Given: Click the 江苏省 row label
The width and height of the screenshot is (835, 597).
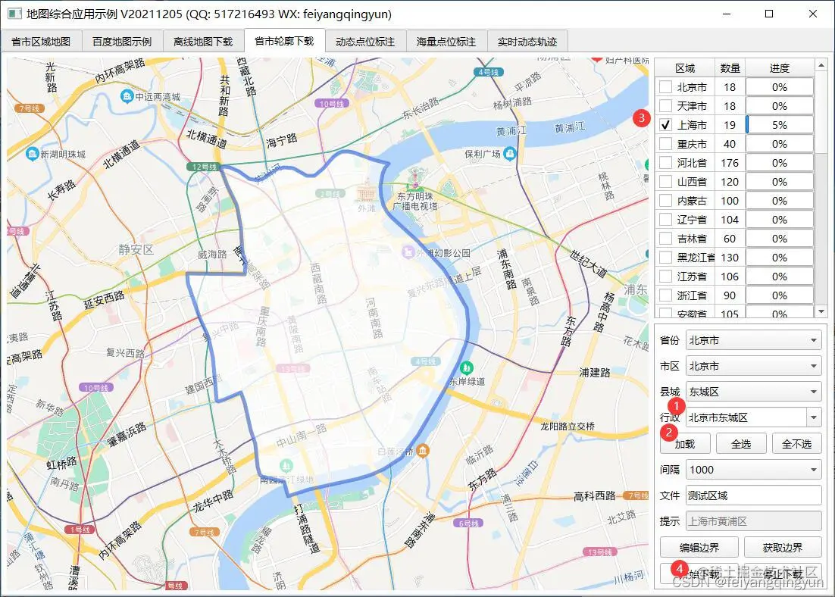Looking at the screenshot, I should [x=692, y=277].
